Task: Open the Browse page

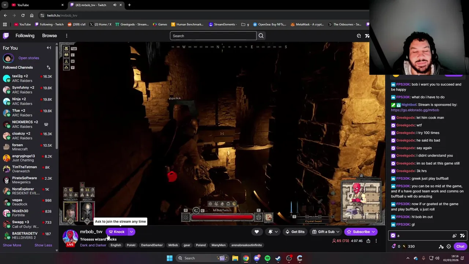Action: pyautogui.click(x=49, y=36)
